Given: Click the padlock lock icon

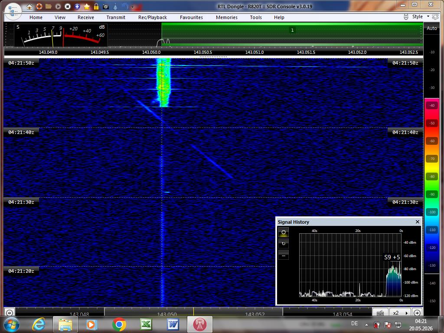Looking at the screenshot, I should (96, 6).
